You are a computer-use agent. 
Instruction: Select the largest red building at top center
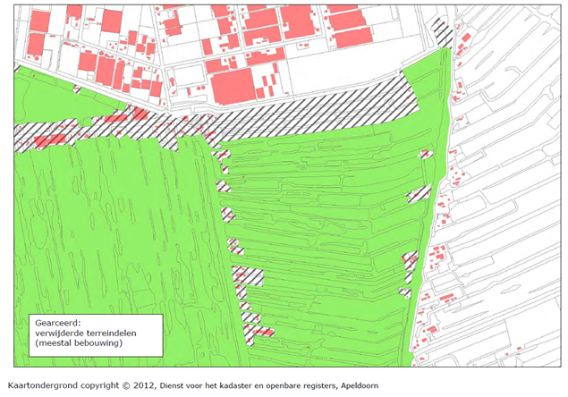[x=233, y=86]
